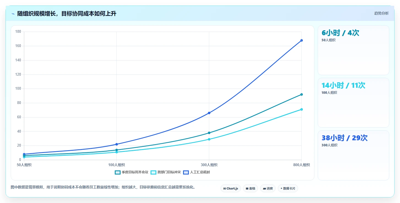Click the lightning icon beside the chart title

tap(13, 14)
